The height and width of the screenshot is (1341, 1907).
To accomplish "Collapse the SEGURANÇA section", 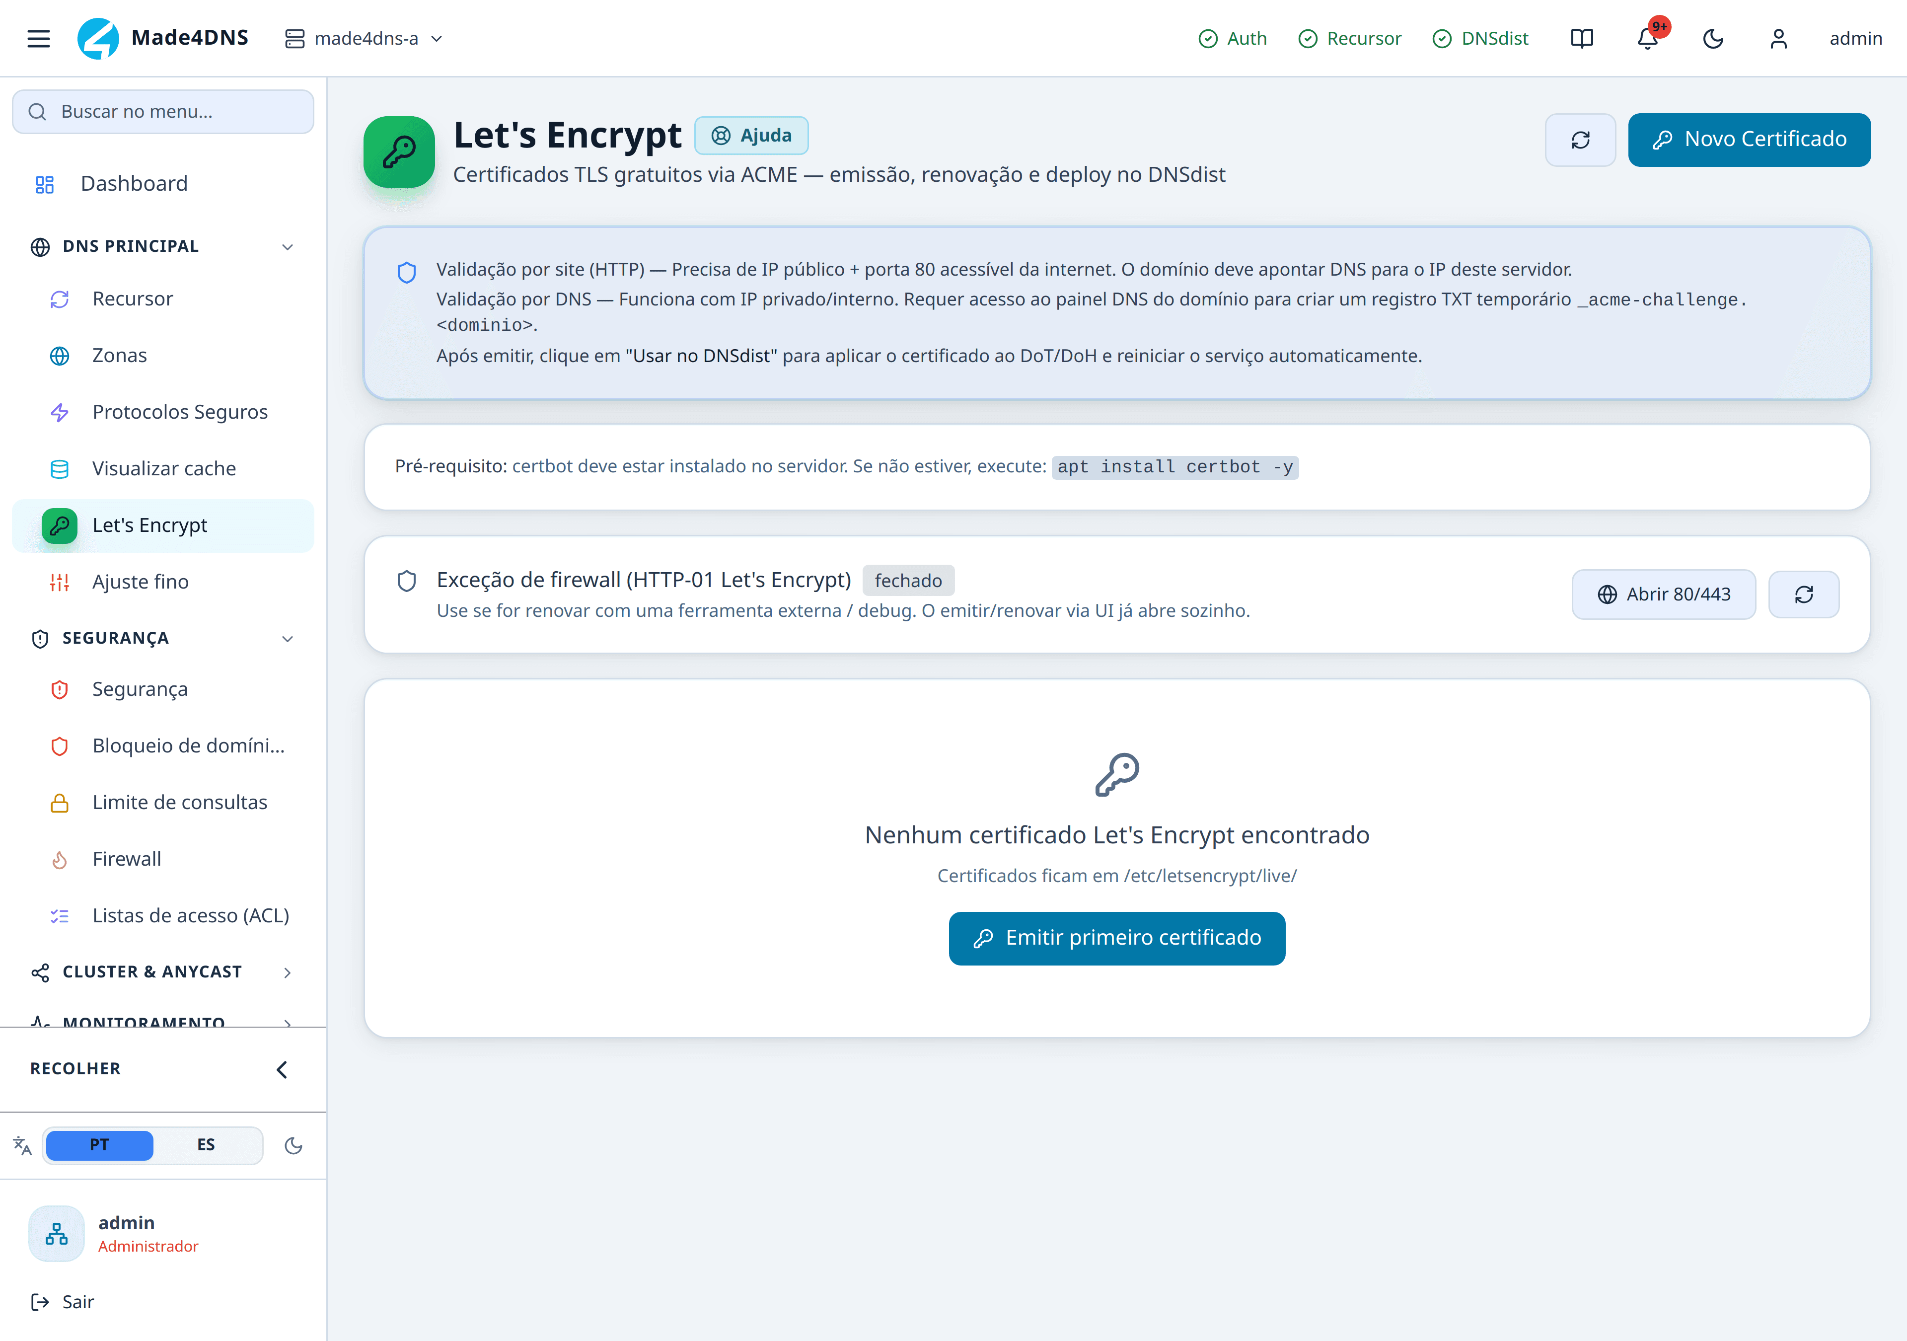I will coord(163,638).
